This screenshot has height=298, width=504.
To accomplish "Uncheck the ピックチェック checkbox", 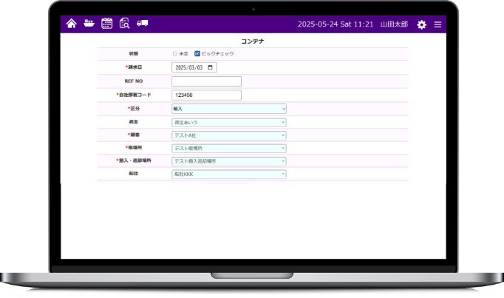I will coord(197,54).
